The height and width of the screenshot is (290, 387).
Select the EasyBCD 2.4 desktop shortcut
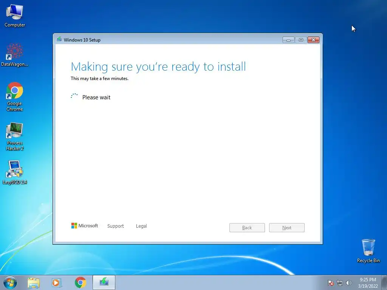click(15, 172)
